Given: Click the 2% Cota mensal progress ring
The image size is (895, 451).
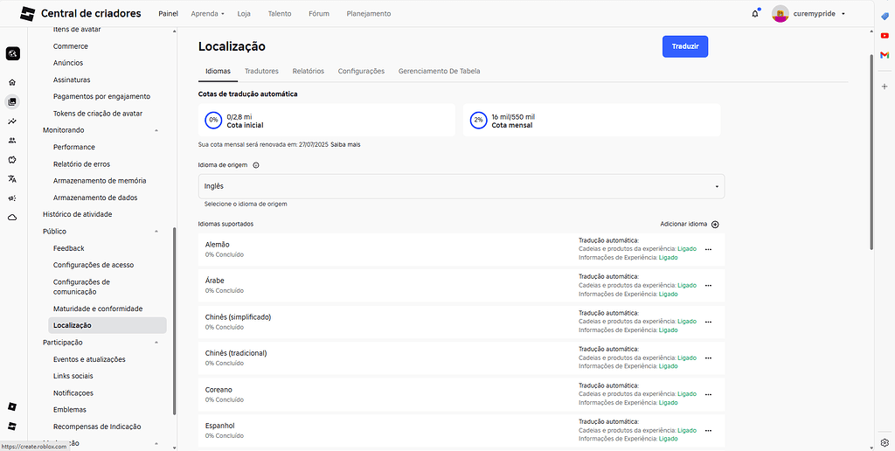Looking at the screenshot, I should pos(478,121).
